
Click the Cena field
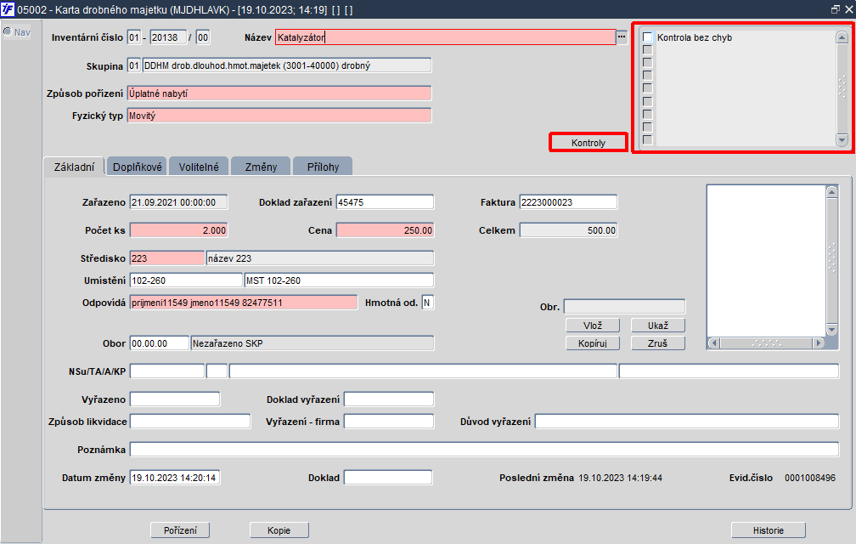pyautogui.click(x=385, y=230)
